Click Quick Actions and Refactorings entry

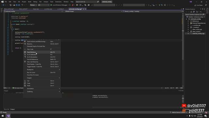(x=42, y=42)
